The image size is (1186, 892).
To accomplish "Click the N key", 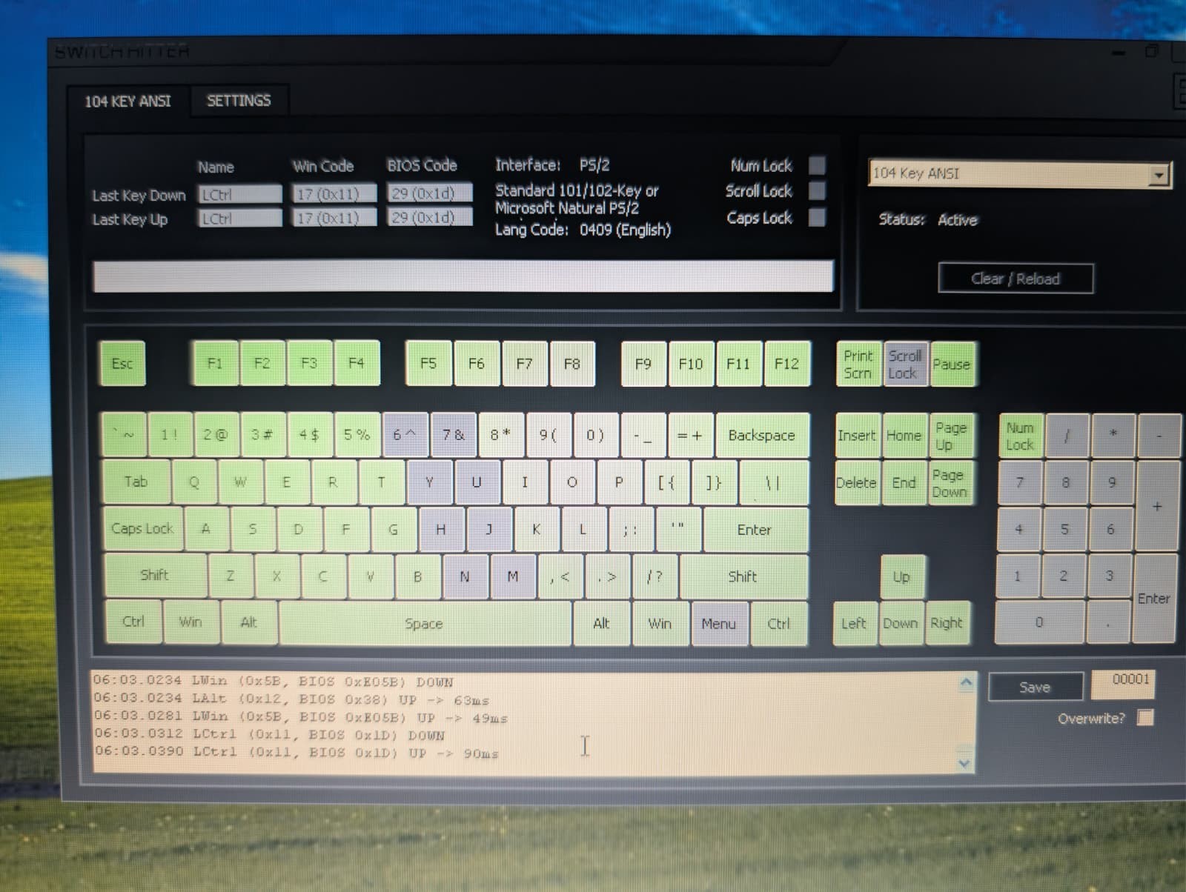I will click(x=465, y=576).
